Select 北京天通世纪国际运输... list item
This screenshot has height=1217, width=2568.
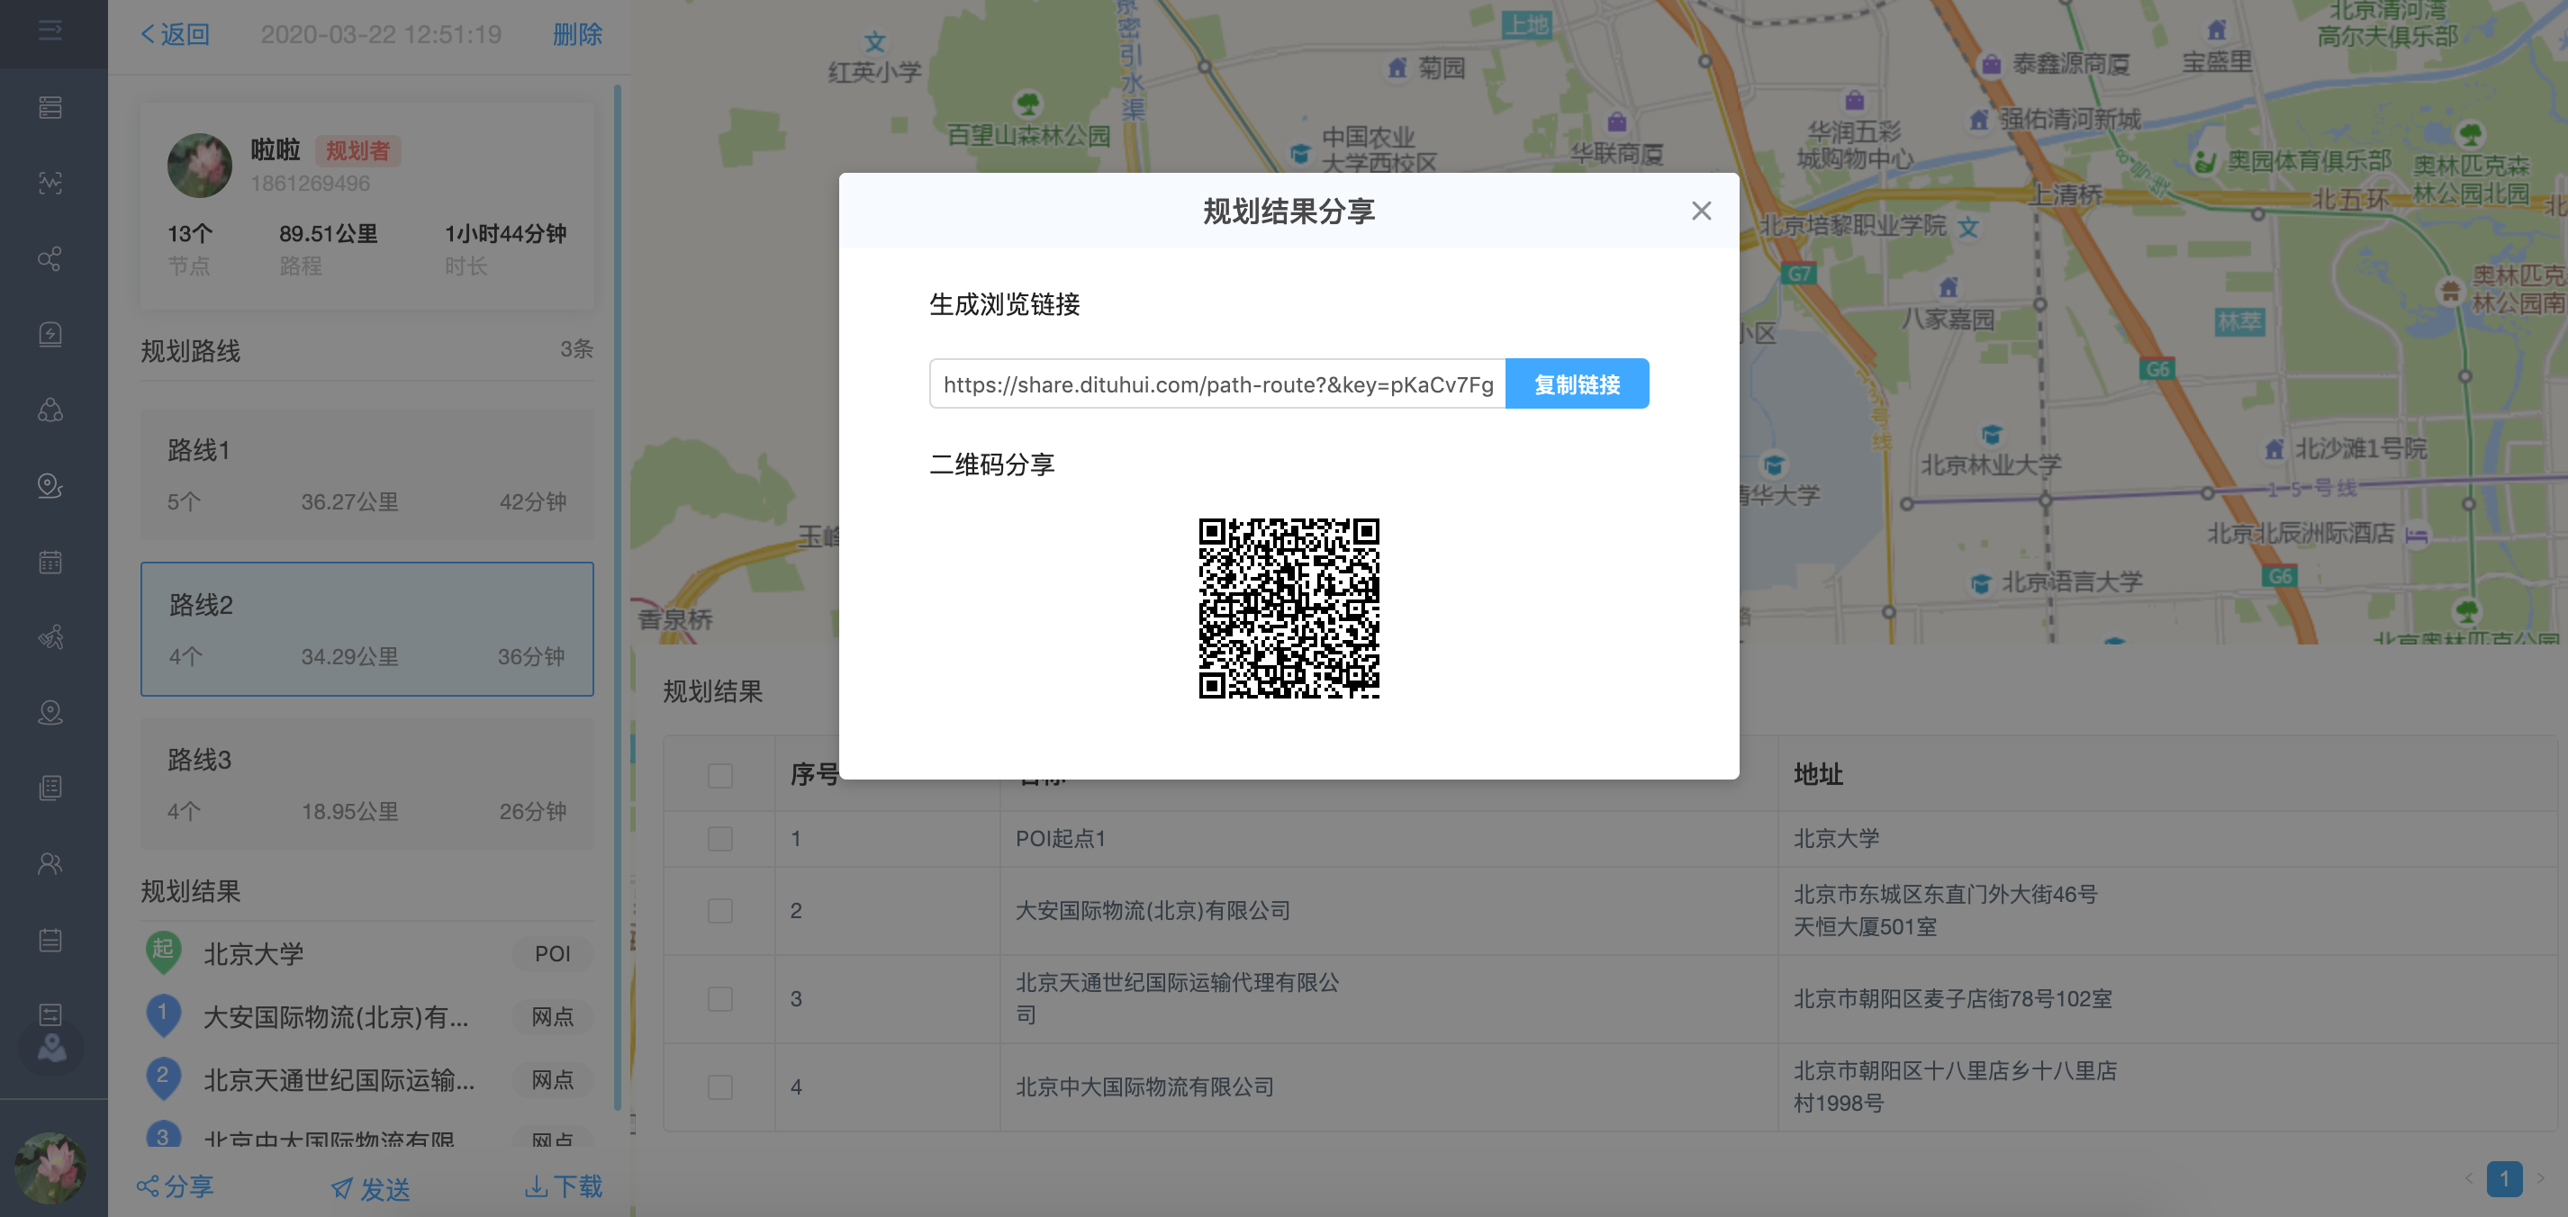point(339,1079)
